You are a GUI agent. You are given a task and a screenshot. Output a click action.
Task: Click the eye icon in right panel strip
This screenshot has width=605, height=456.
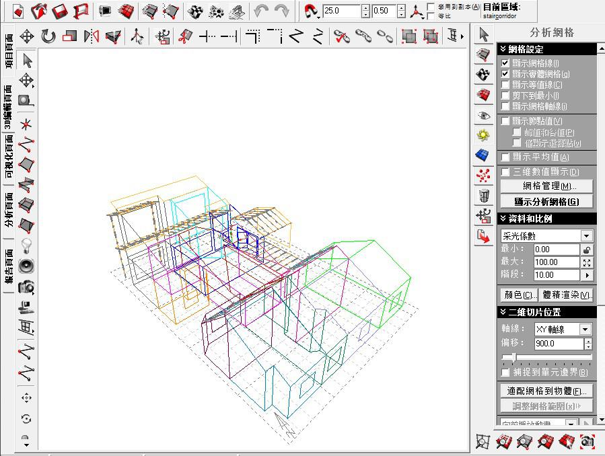click(483, 115)
